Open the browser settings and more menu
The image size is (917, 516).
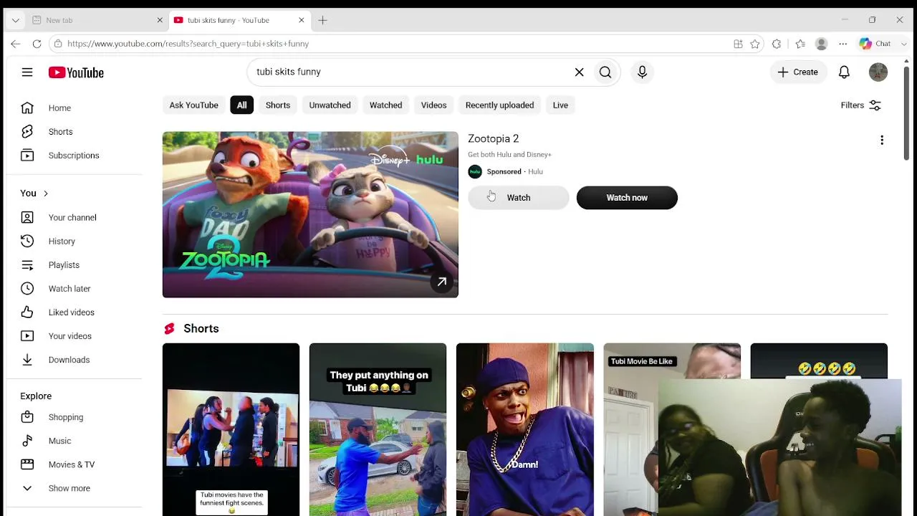843,44
